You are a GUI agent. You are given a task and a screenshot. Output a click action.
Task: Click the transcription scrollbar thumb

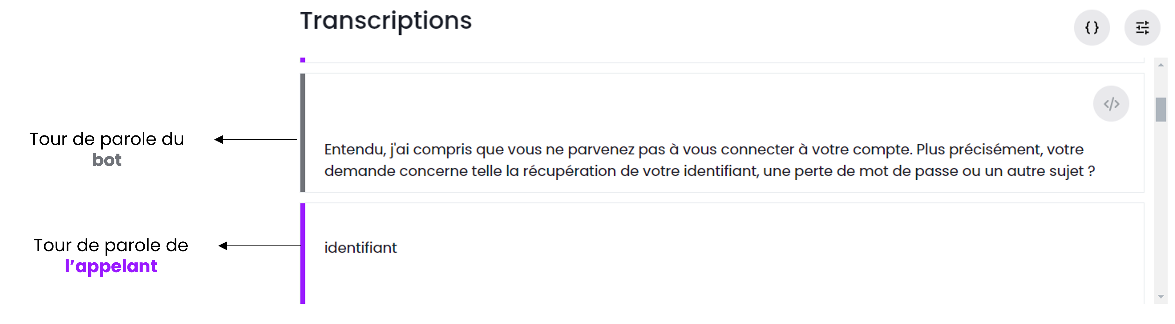tap(1160, 110)
